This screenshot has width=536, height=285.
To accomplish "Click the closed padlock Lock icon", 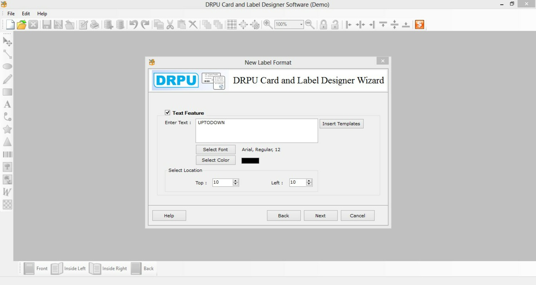I will [x=323, y=24].
